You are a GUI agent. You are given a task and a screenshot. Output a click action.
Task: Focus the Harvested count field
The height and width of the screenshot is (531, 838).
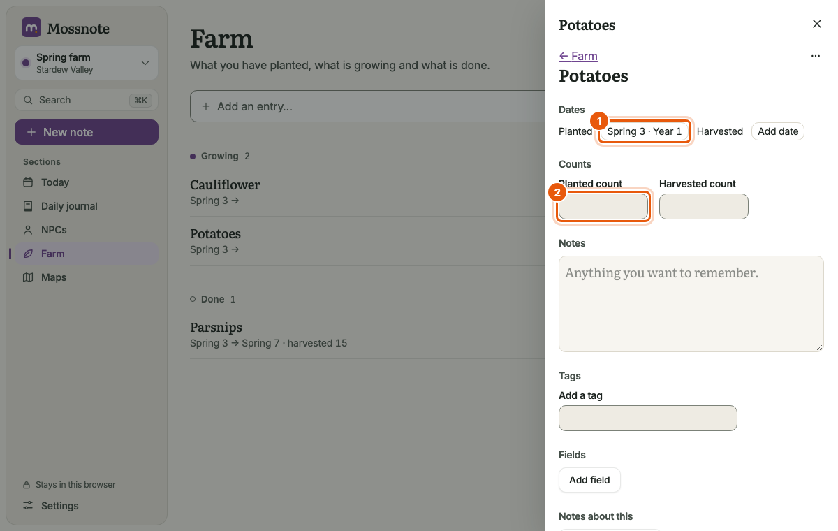(x=704, y=207)
